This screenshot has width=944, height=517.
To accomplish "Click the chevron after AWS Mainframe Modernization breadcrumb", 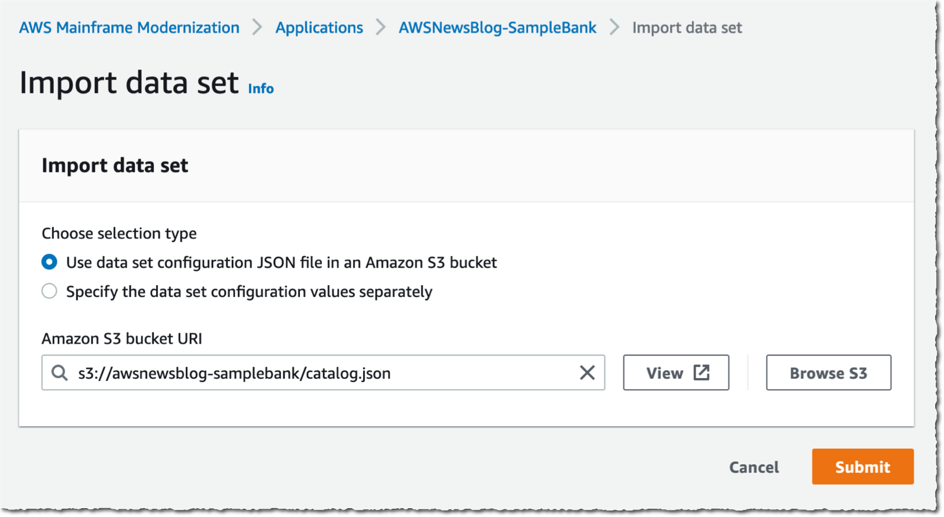I will pos(257,27).
